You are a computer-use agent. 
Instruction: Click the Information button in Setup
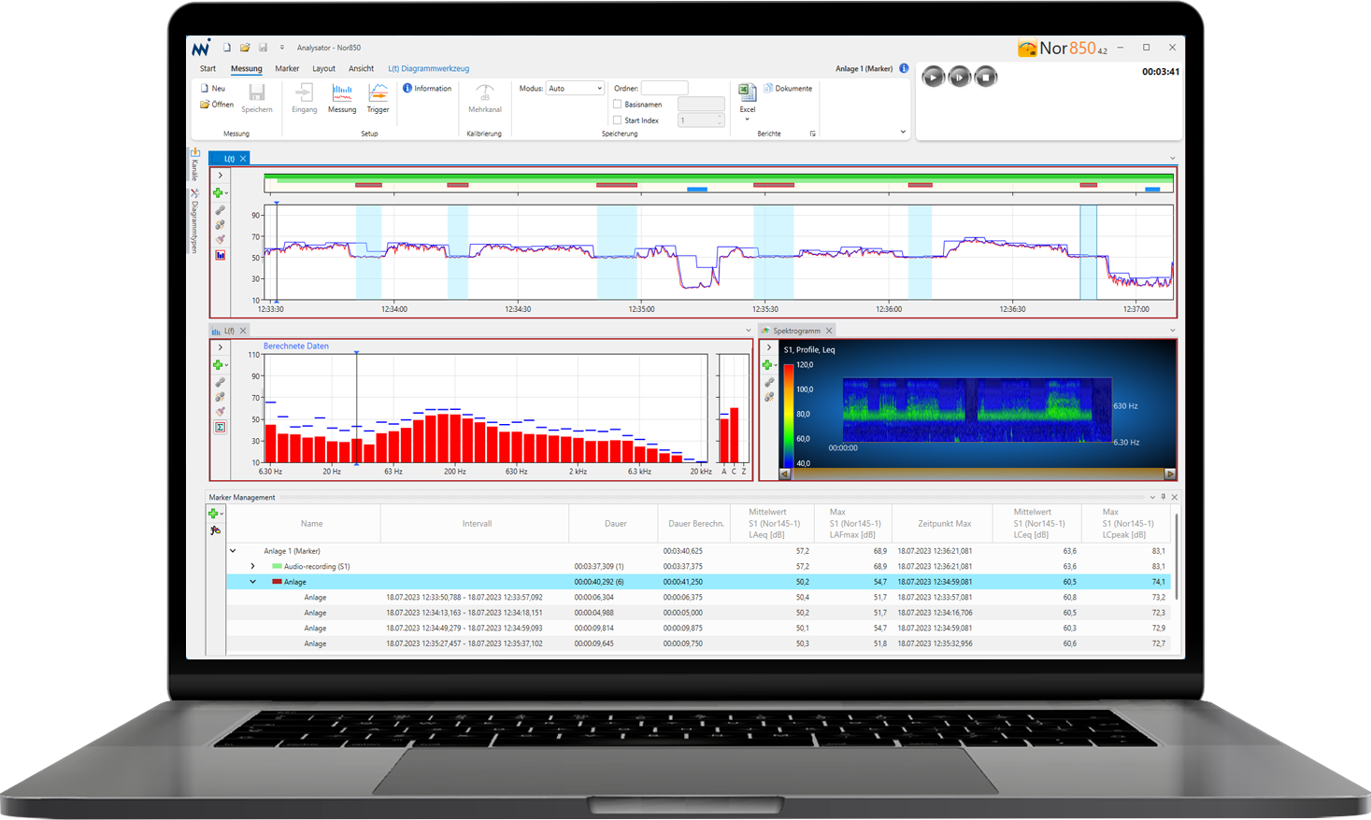click(x=427, y=89)
